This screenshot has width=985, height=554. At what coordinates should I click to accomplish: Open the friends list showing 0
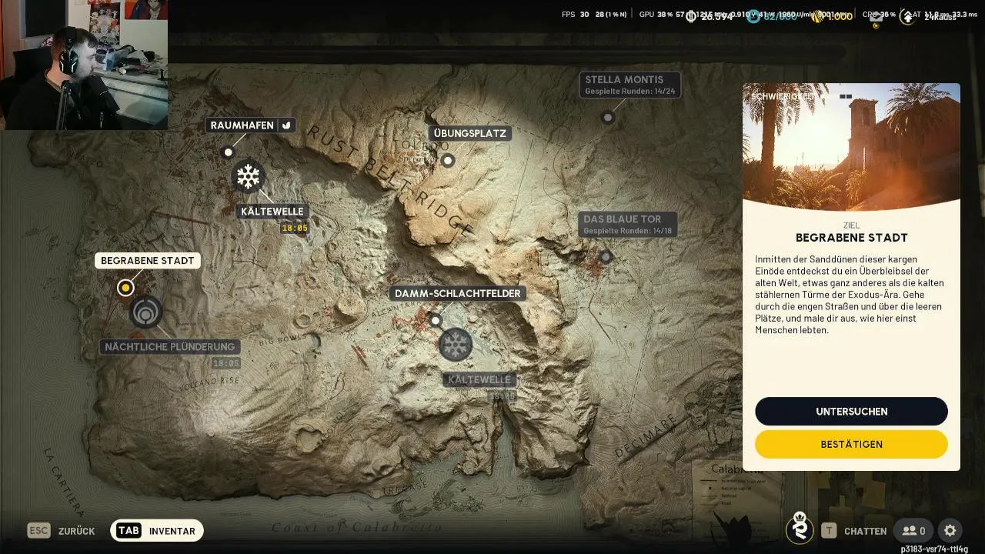(x=914, y=531)
